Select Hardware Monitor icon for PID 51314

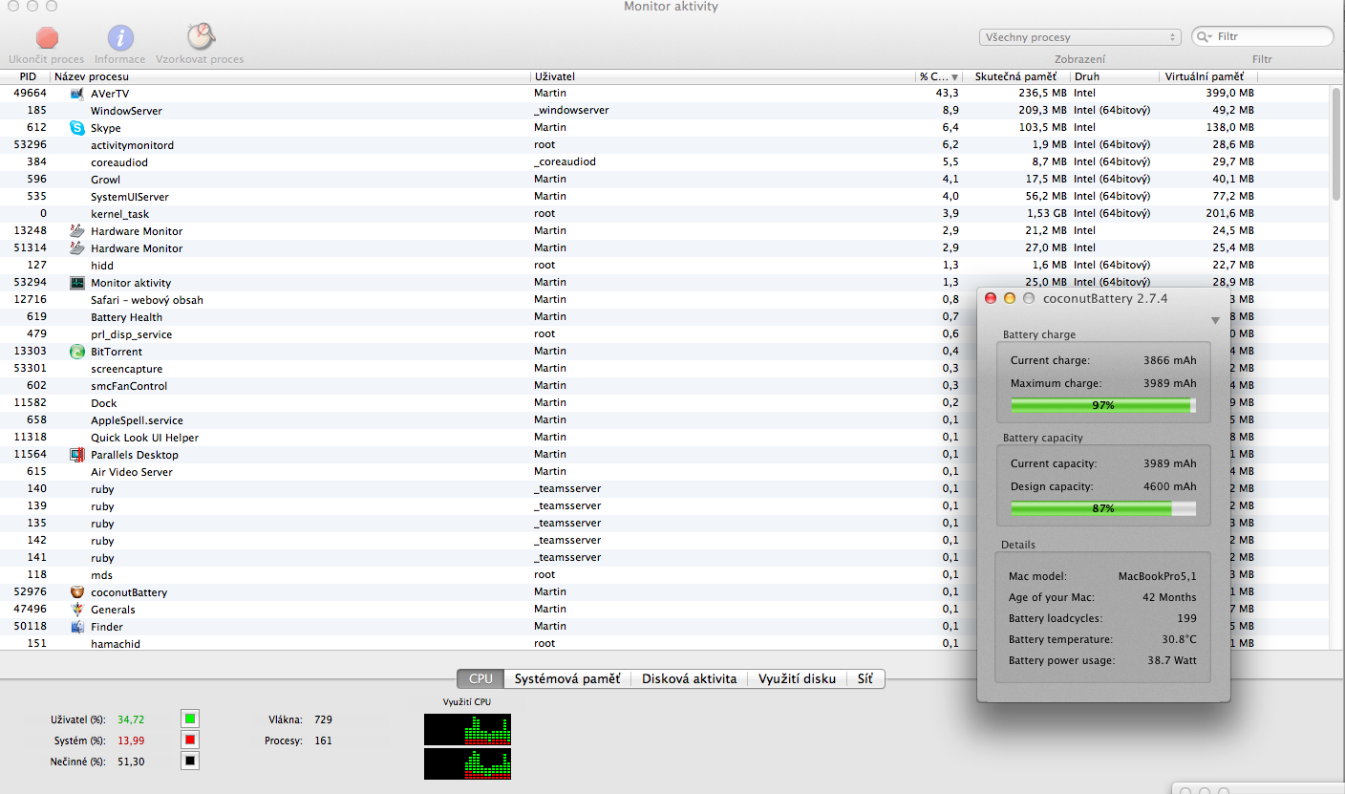coord(77,248)
